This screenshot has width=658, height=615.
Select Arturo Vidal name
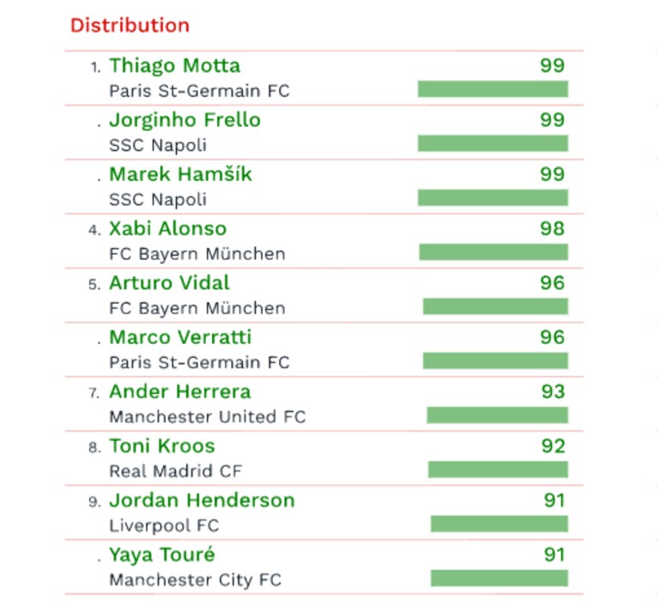(169, 283)
